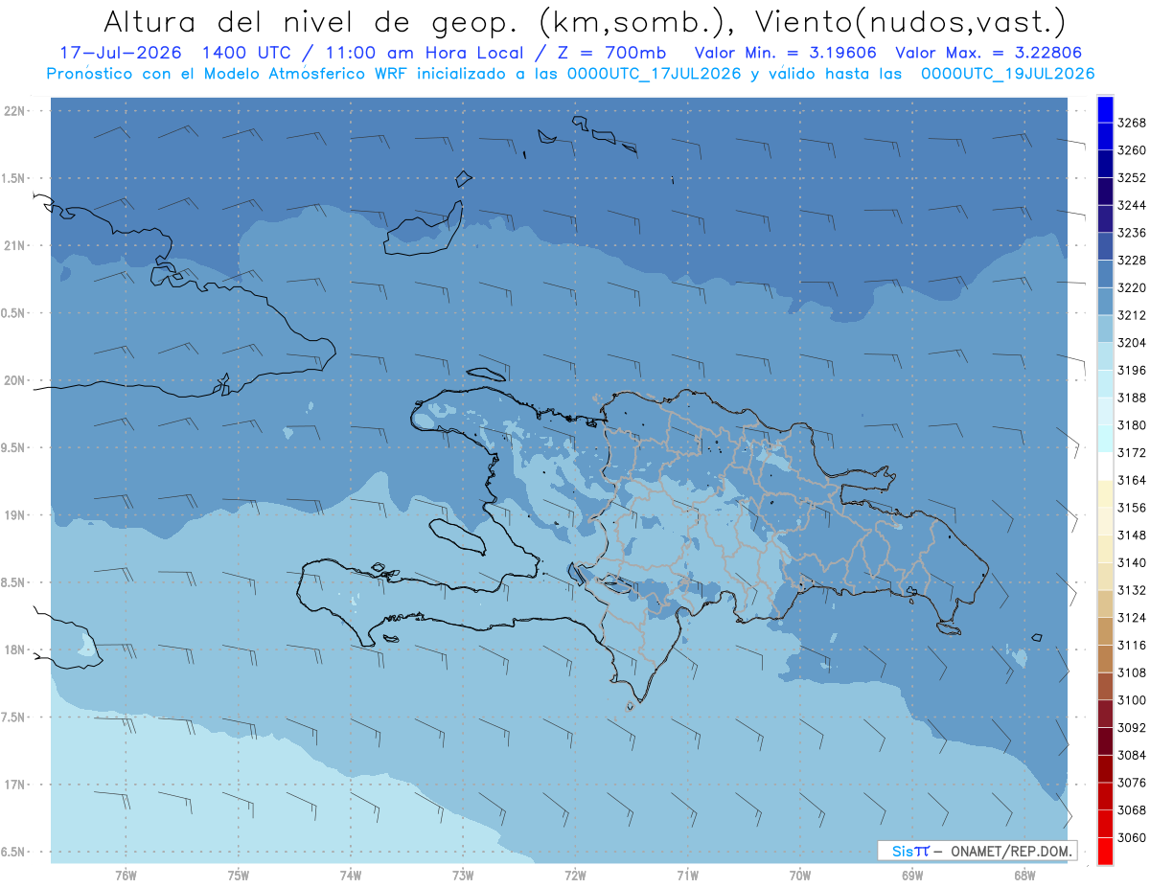
Task: Click the '17-Jul-2026' date text
Action: [x=119, y=54]
